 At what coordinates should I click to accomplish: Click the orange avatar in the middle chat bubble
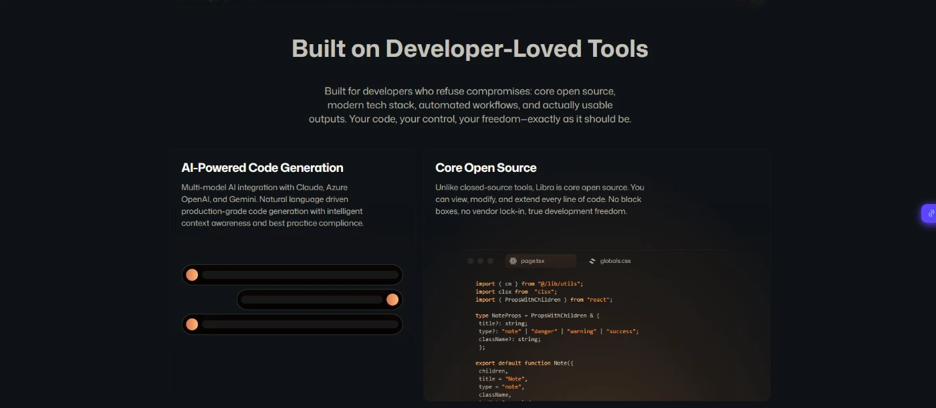click(x=392, y=300)
